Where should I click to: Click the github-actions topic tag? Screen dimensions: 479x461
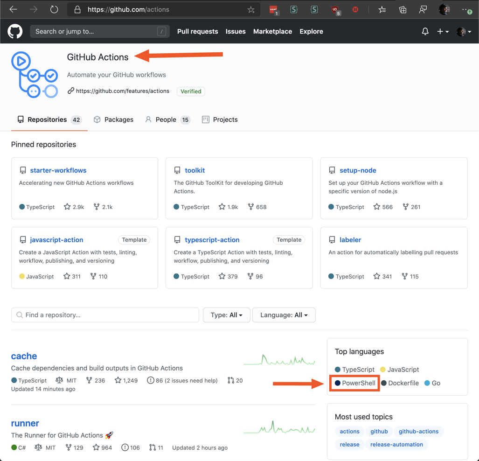coord(418,431)
